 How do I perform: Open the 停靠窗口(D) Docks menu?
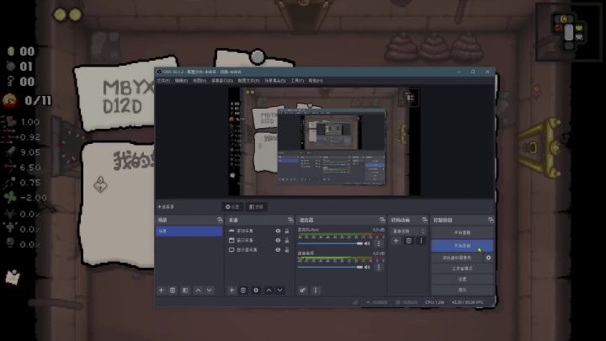click(222, 81)
